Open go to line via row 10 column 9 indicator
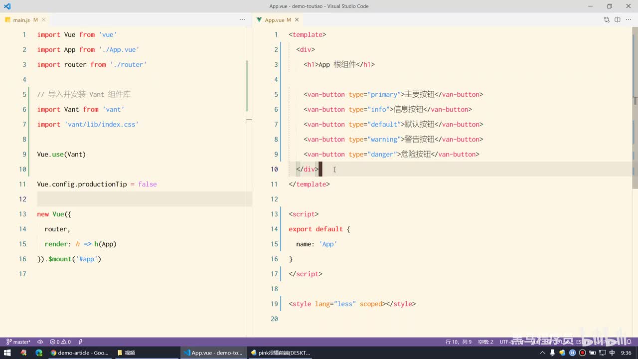 (x=459, y=342)
